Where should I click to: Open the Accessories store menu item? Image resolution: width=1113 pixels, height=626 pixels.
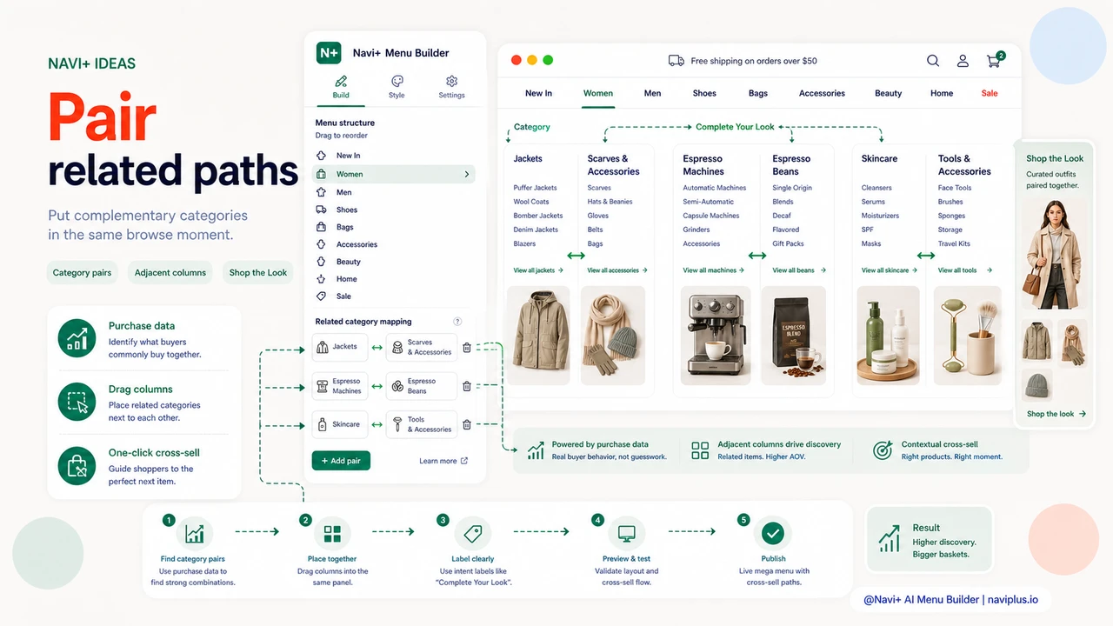(822, 93)
